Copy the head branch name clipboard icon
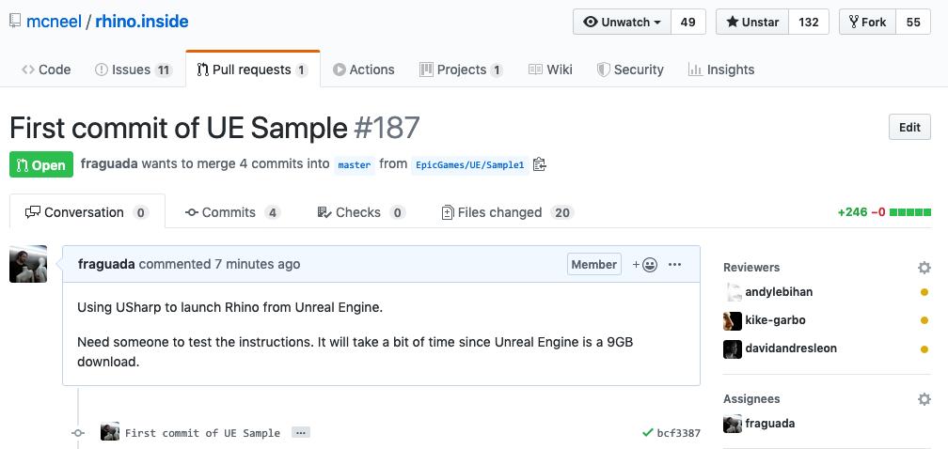The width and height of the screenshot is (948, 449). [x=539, y=164]
